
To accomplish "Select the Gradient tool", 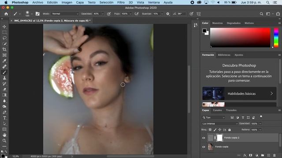I will [x=4, y=95].
